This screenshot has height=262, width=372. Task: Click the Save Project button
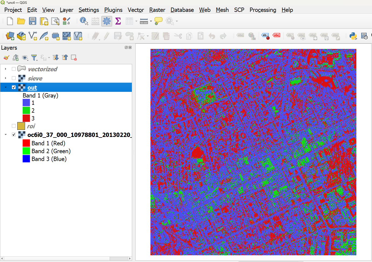tap(33, 21)
